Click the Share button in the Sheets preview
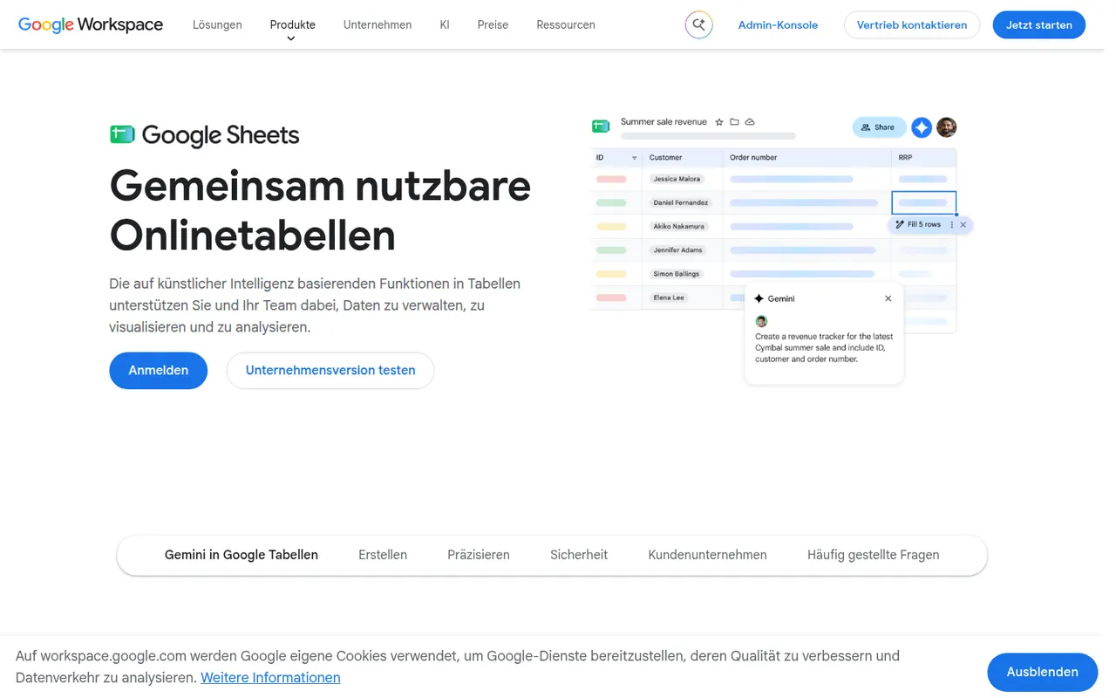Image resolution: width=1116 pixels, height=698 pixels. tap(879, 127)
